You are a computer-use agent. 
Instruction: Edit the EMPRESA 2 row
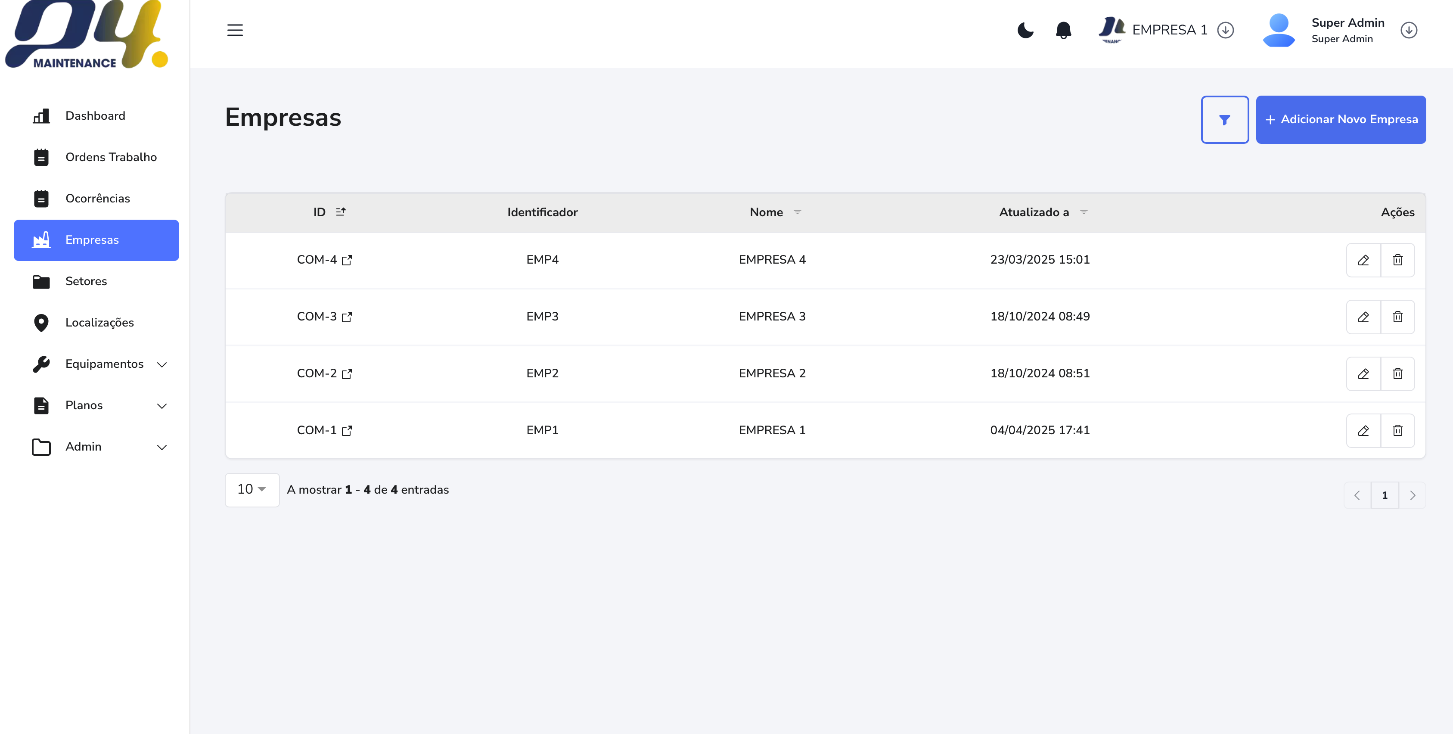[x=1363, y=373]
